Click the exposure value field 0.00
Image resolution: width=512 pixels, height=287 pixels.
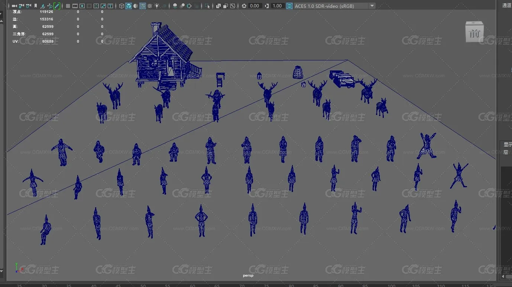255,6
